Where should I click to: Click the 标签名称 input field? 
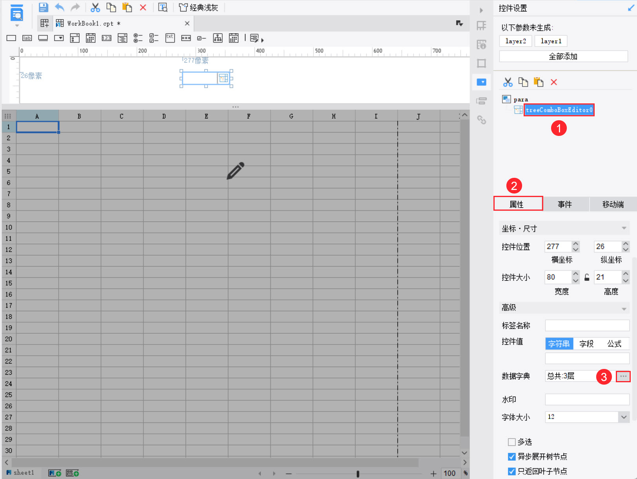587,325
